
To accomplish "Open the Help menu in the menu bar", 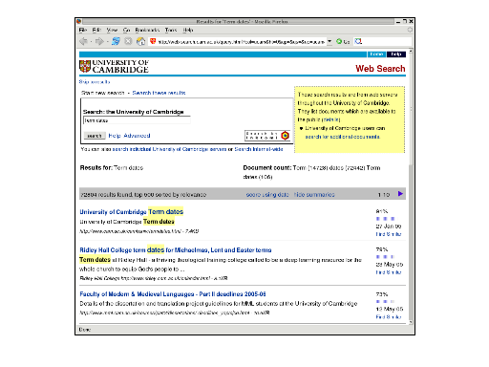I will (188, 30).
